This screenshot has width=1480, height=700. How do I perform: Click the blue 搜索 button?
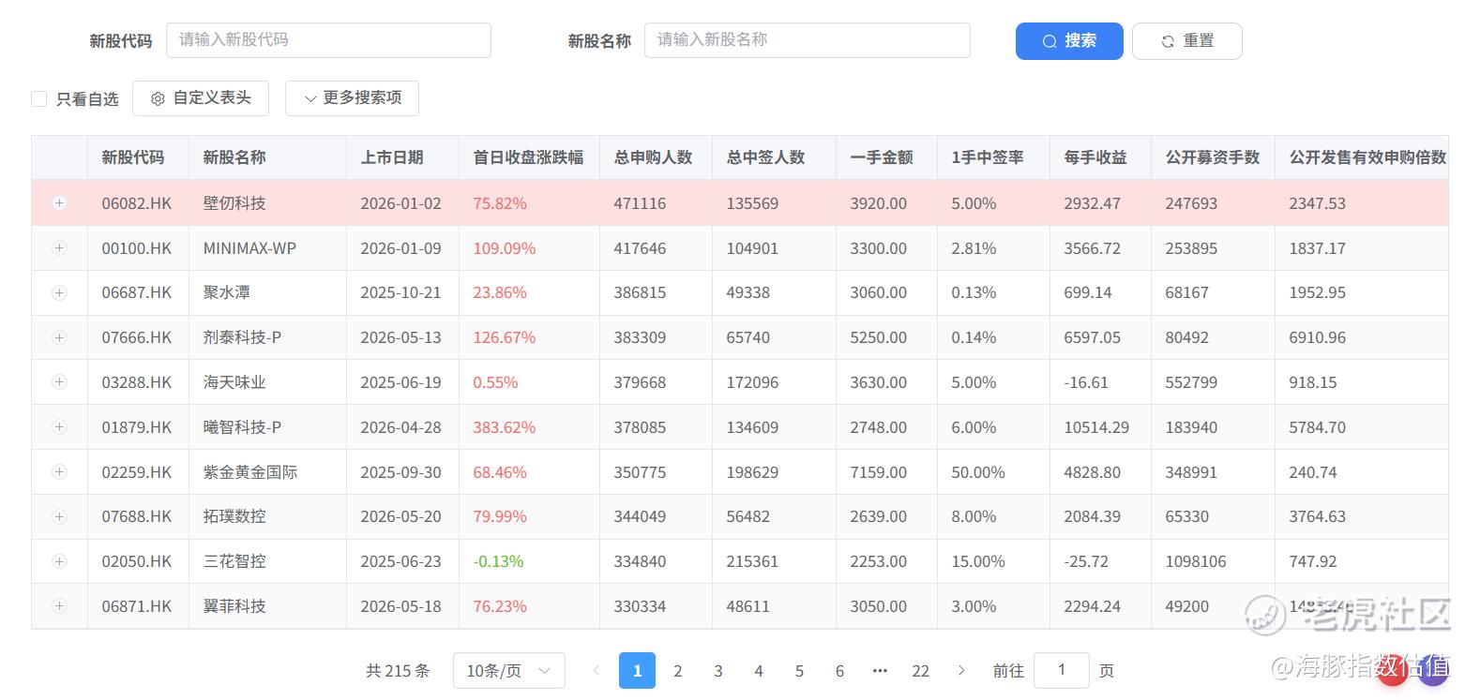coord(1069,41)
